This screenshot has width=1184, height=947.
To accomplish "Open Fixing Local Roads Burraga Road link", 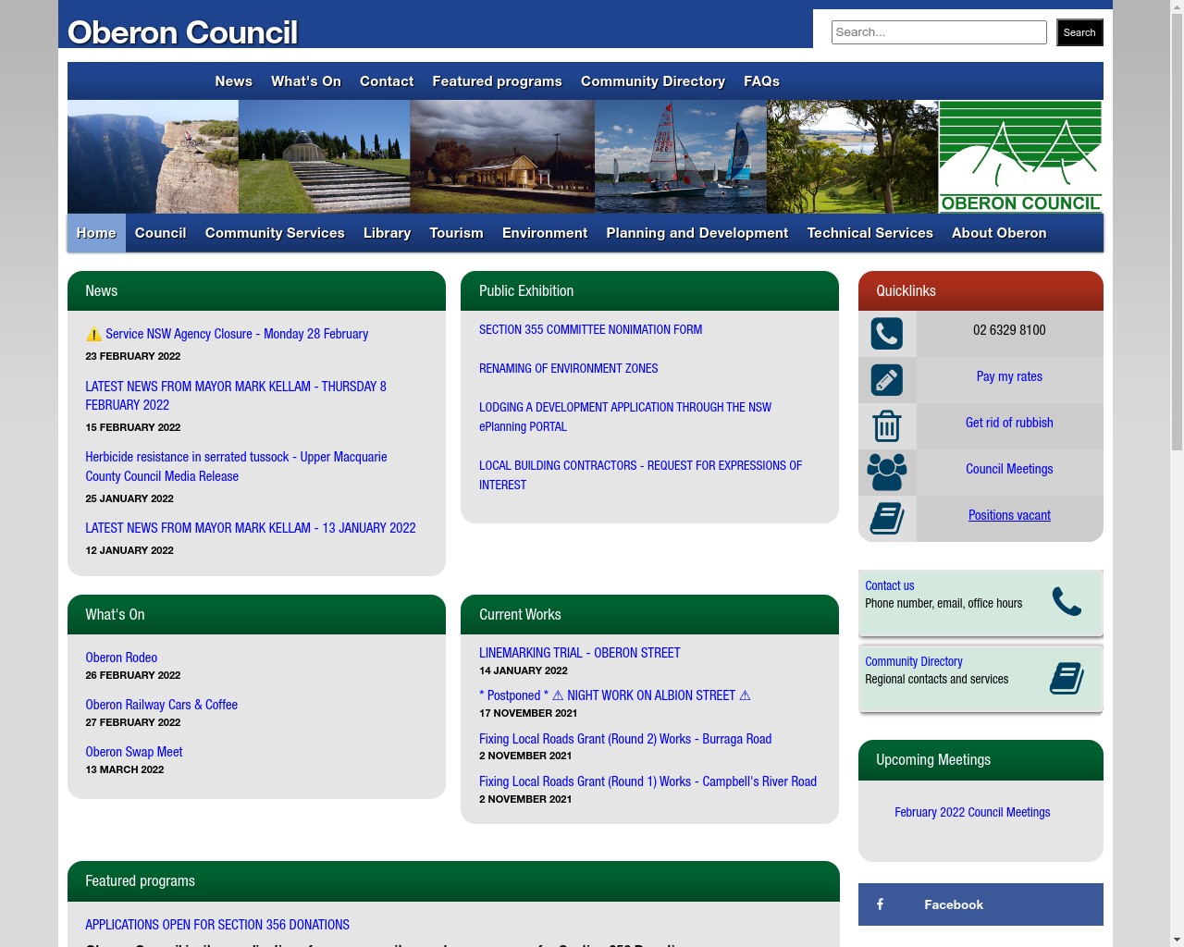I will pyautogui.click(x=625, y=739).
